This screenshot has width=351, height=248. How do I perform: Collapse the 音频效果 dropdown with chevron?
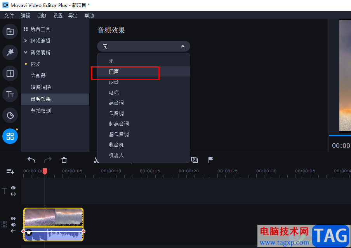(x=183, y=46)
